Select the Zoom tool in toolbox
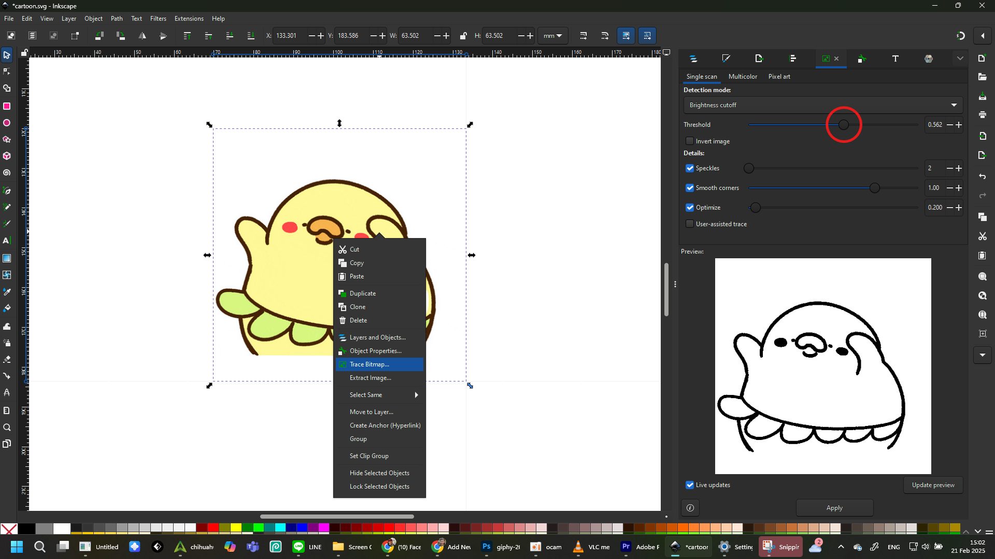Viewport: 995px width, 559px height. (x=7, y=428)
